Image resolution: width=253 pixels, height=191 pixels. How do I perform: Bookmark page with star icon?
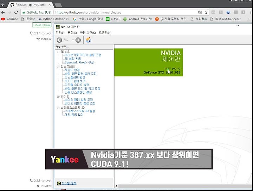point(206,12)
